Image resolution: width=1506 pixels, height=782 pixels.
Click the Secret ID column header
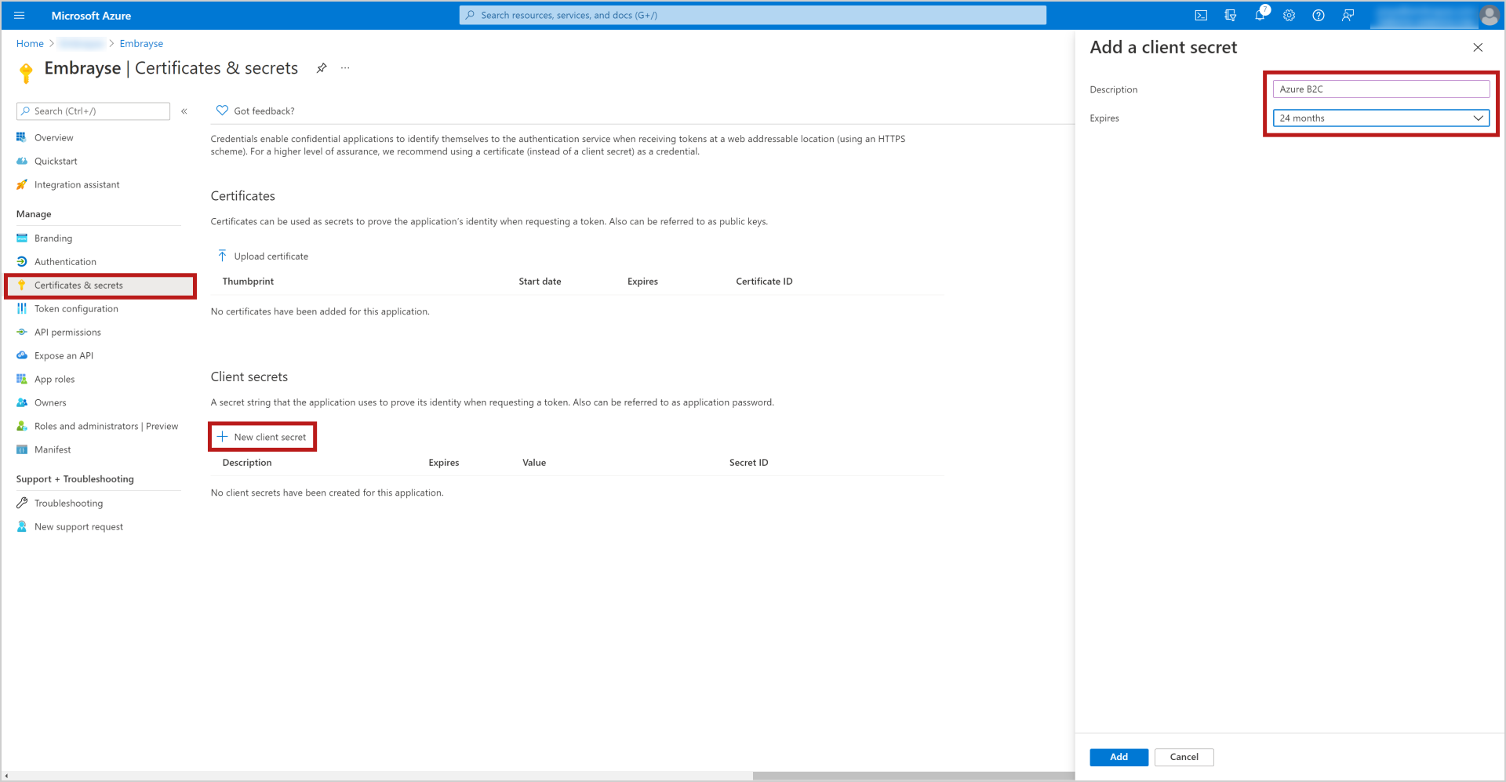coord(748,463)
